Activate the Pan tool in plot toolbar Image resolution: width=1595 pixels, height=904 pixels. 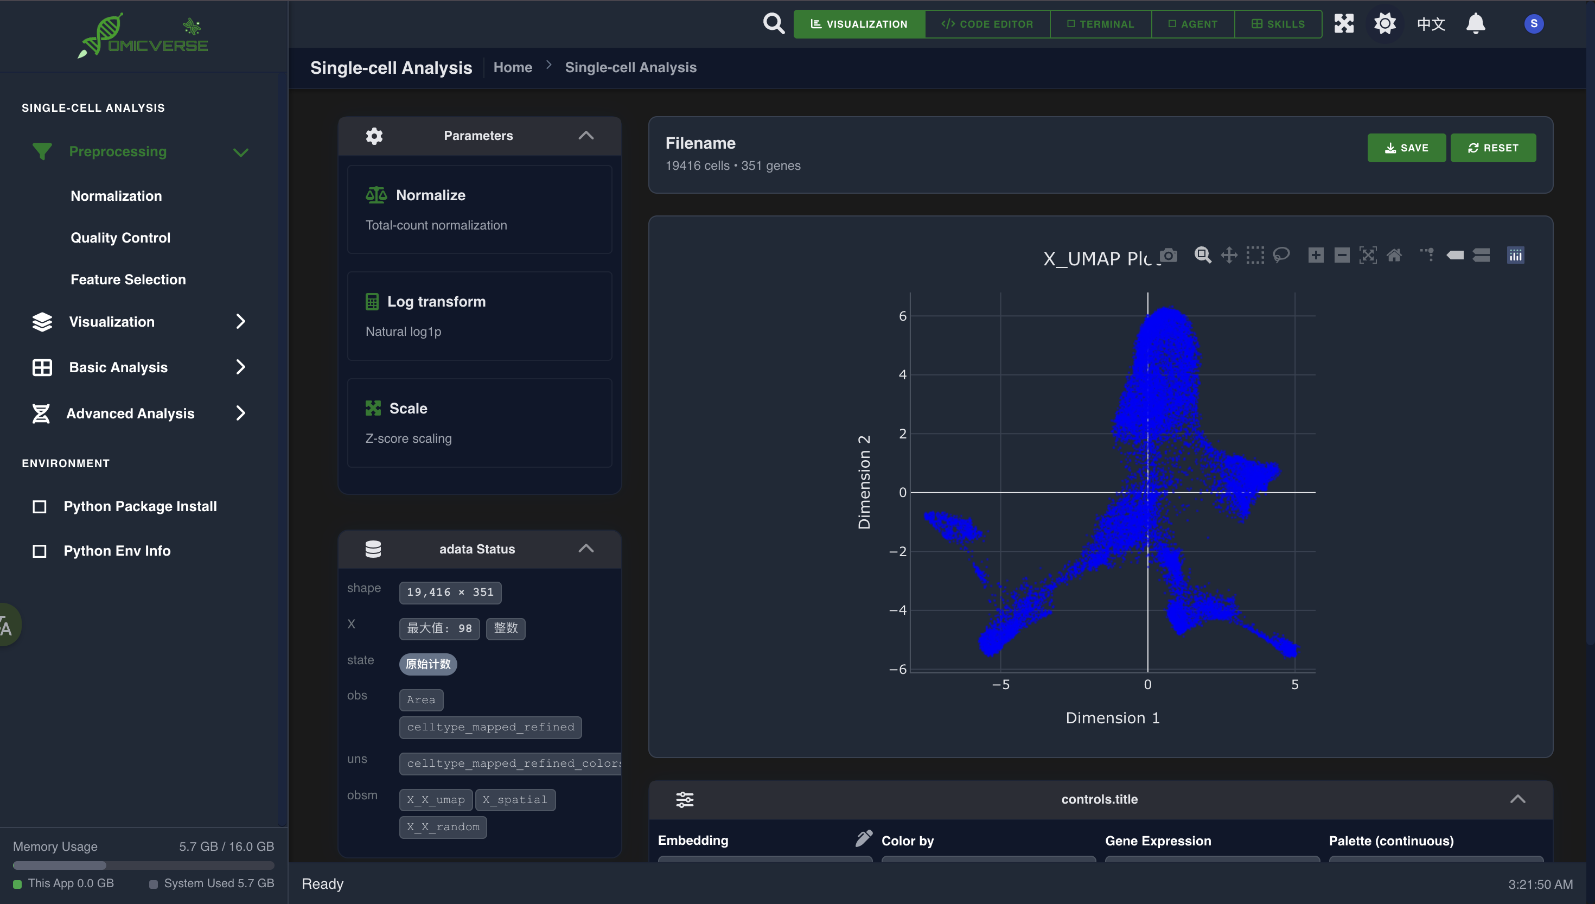coord(1229,255)
